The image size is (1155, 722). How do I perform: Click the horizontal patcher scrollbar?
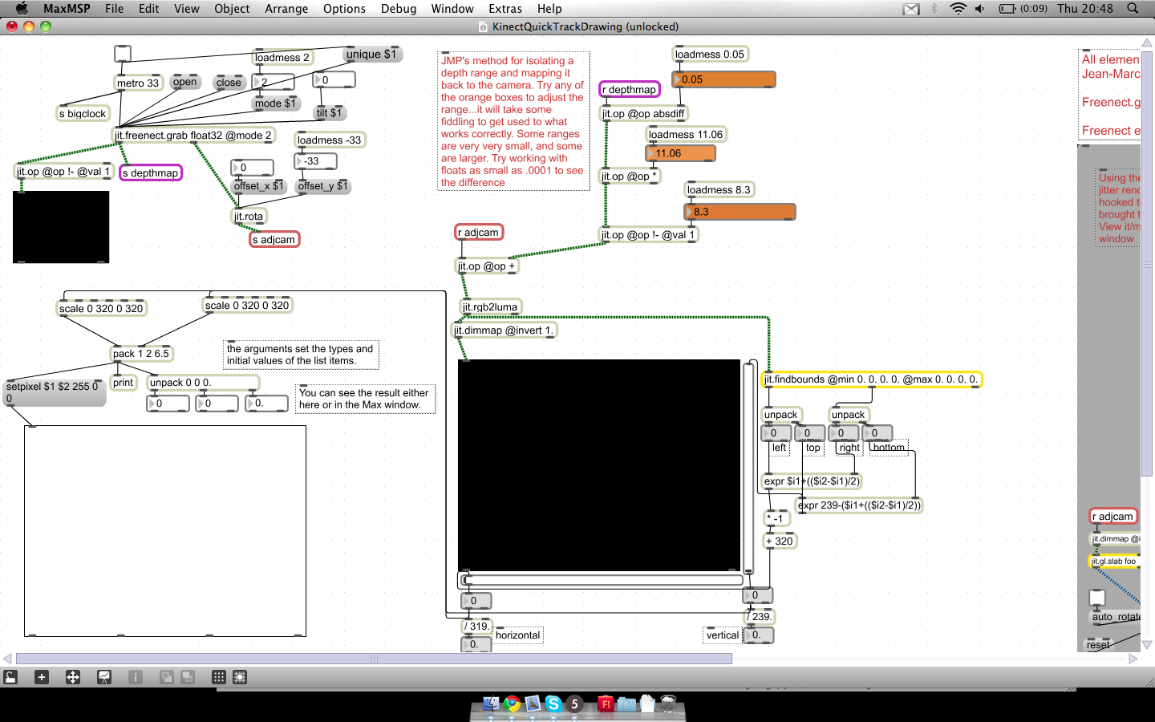point(374,659)
